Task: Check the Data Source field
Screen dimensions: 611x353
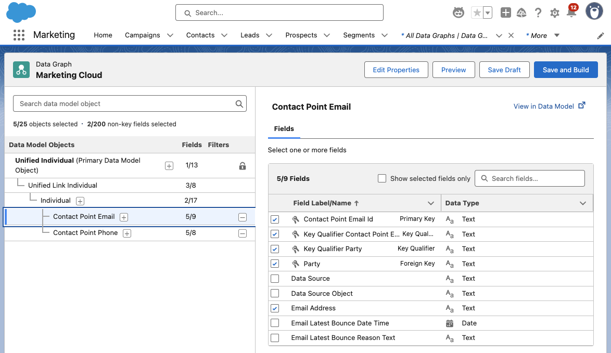Action: coord(275,279)
